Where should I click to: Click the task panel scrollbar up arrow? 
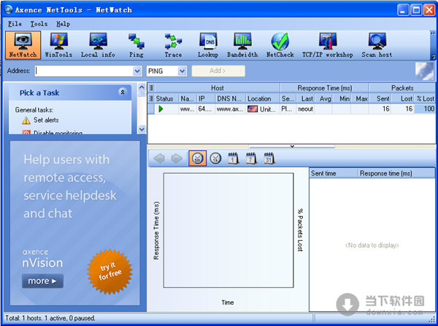[142, 88]
